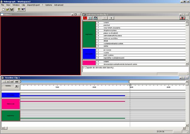Select code 'zadna'
The width and height of the screenshot is (190, 134).
(x=141, y=46)
